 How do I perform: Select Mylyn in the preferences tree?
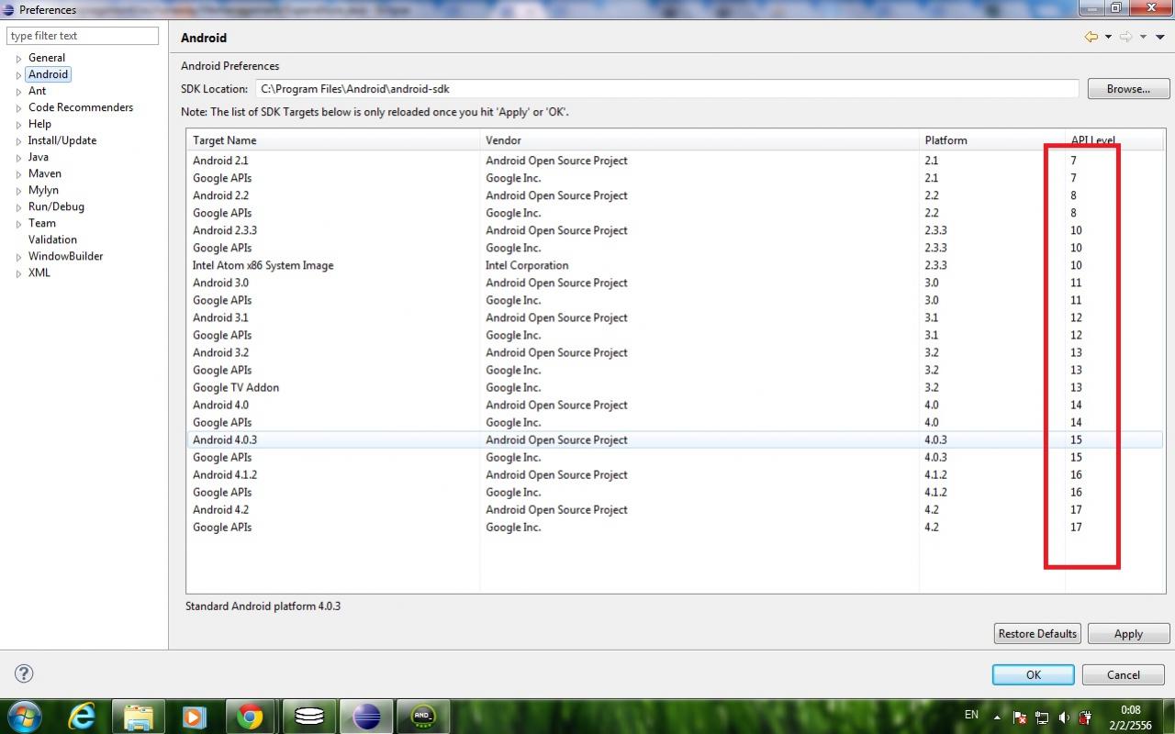pos(43,190)
